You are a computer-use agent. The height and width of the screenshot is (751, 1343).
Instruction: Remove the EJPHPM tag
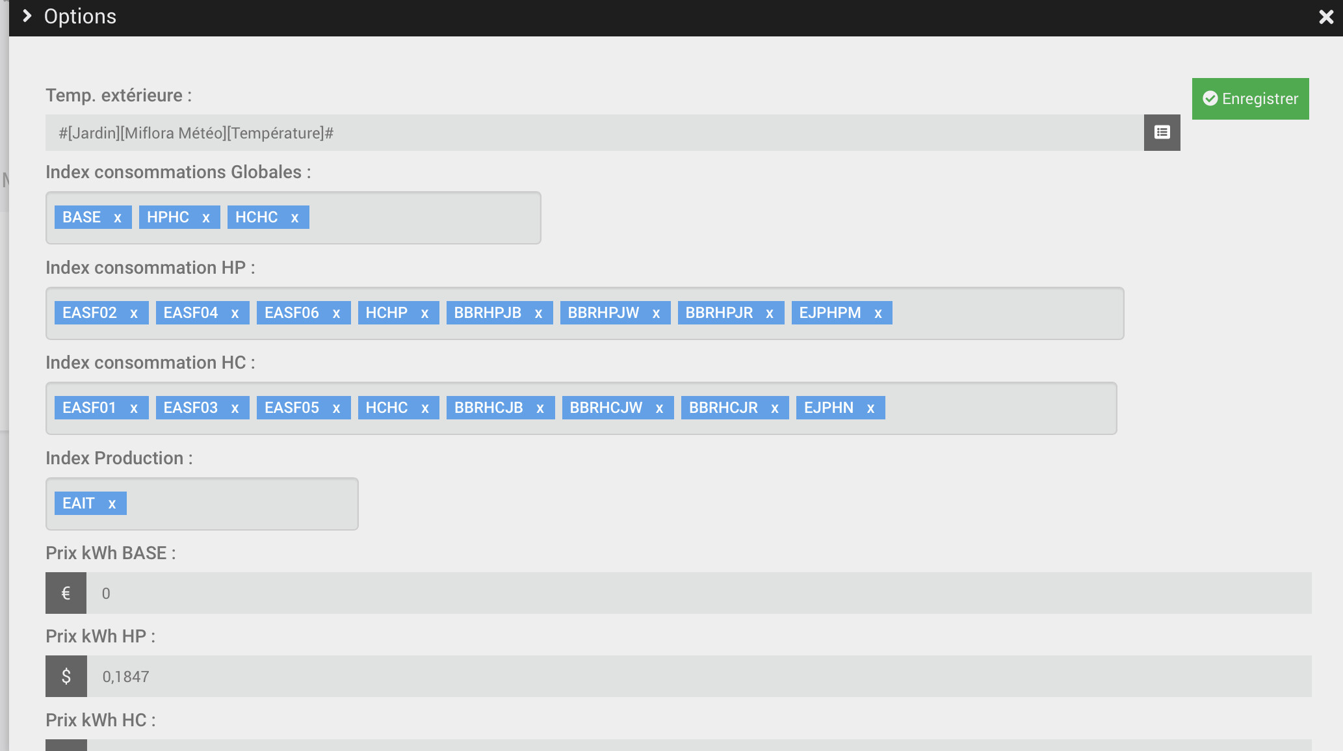878,313
